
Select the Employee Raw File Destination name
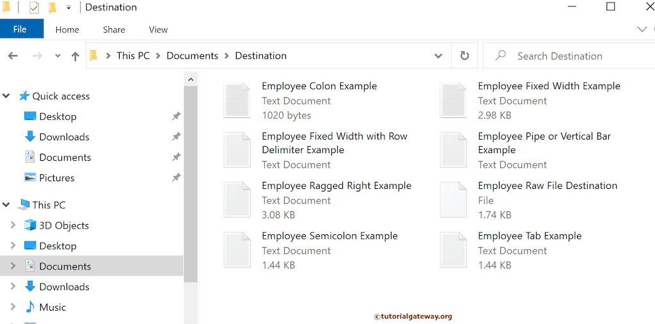tap(548, 186)
